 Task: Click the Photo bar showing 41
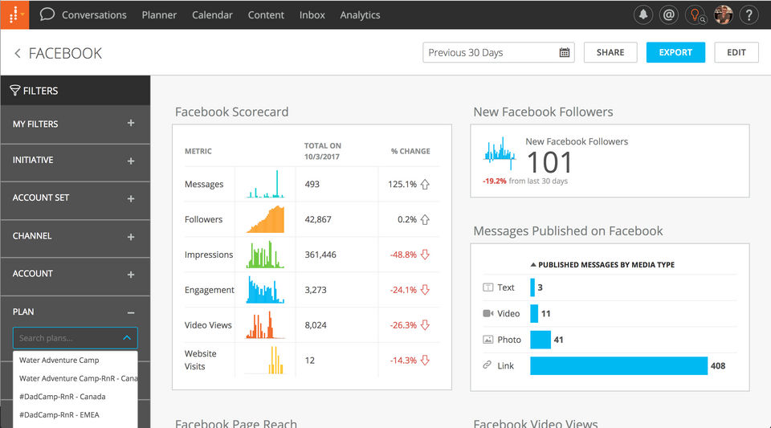pyautogui.click(x=541, y=340)
